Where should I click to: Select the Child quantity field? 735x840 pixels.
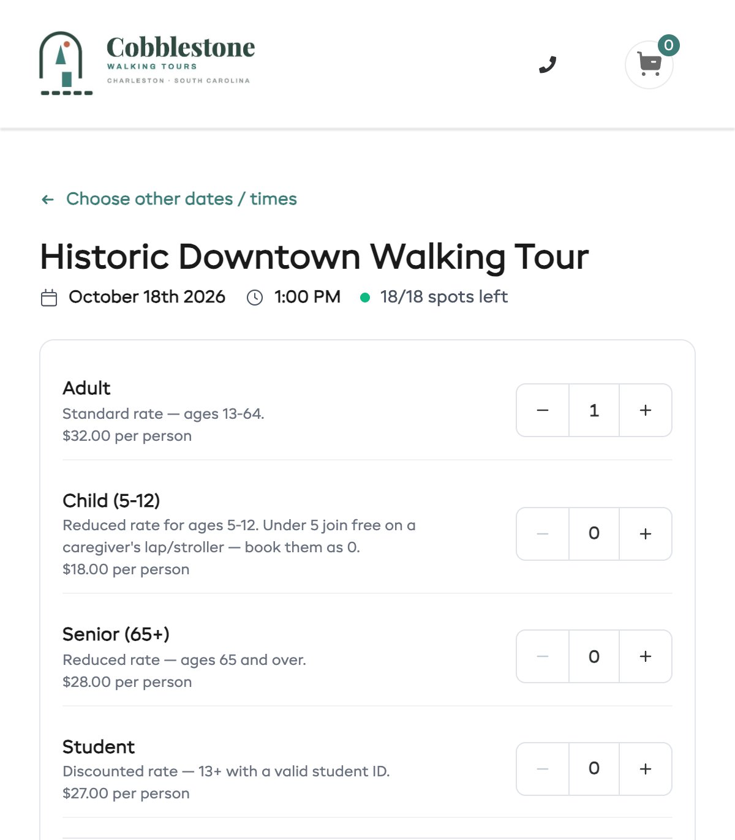(594, 534)
